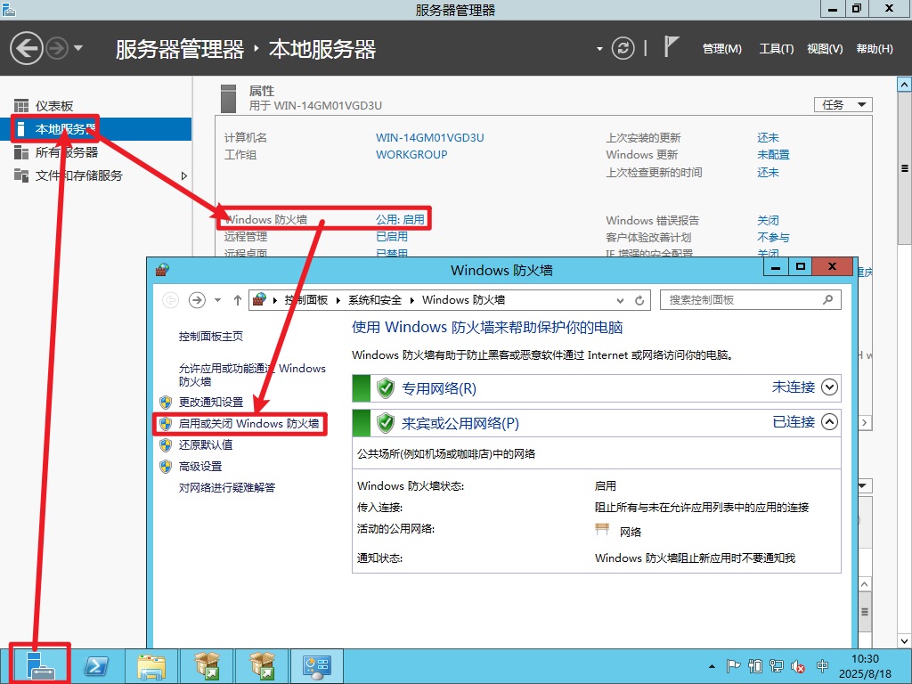Image resolution: width=912 pixels, height=684 pixels.
Task: Click the Action Center flag in tray
Action: click(733, 666)
